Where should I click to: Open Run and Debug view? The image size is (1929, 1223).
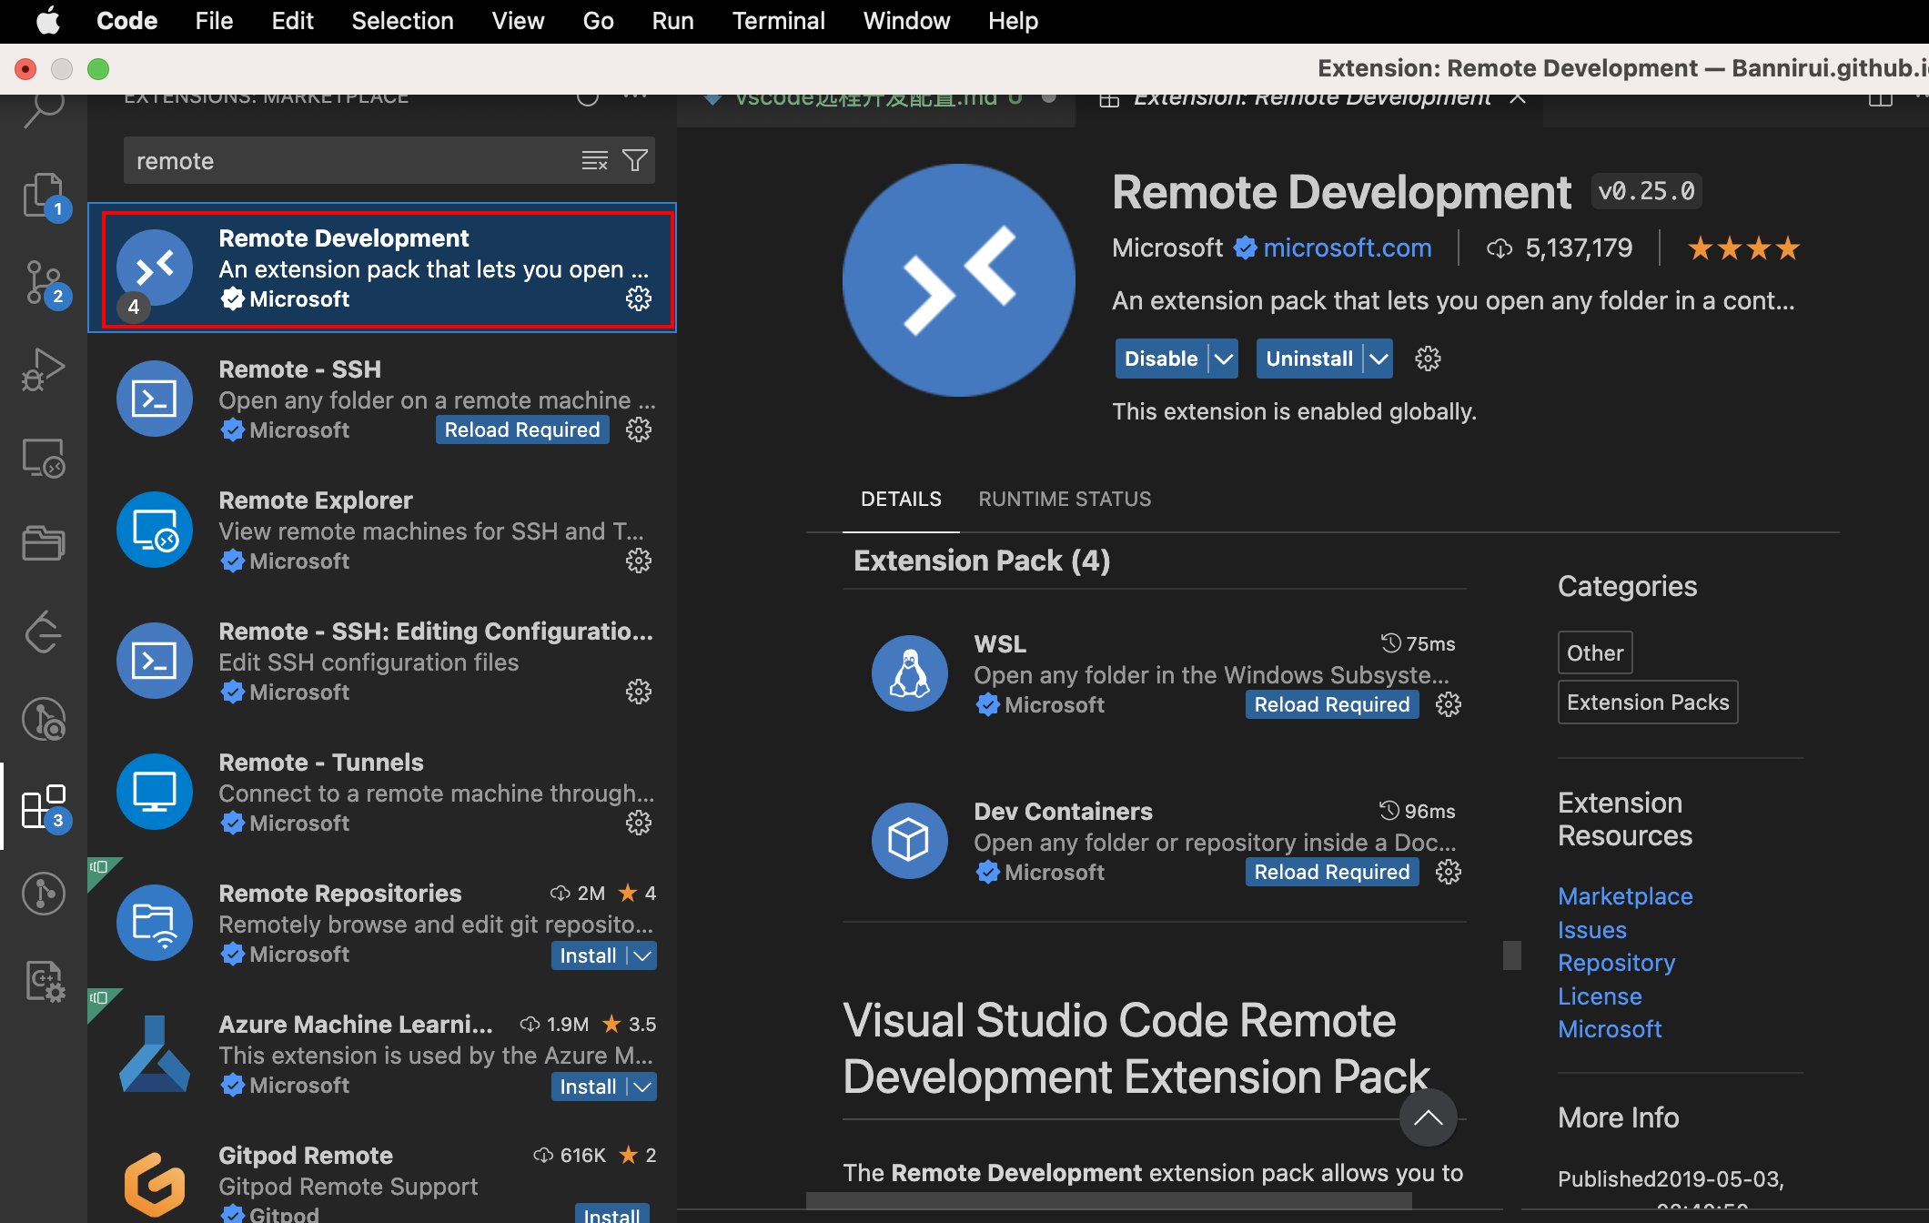(x=44, y=369)
